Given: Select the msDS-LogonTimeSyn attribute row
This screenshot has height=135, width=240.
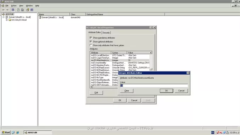Looking at the screenshot, I should (120, 58).
